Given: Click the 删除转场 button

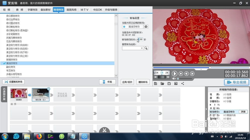Looking at the screenshot, I should (143, 82).
